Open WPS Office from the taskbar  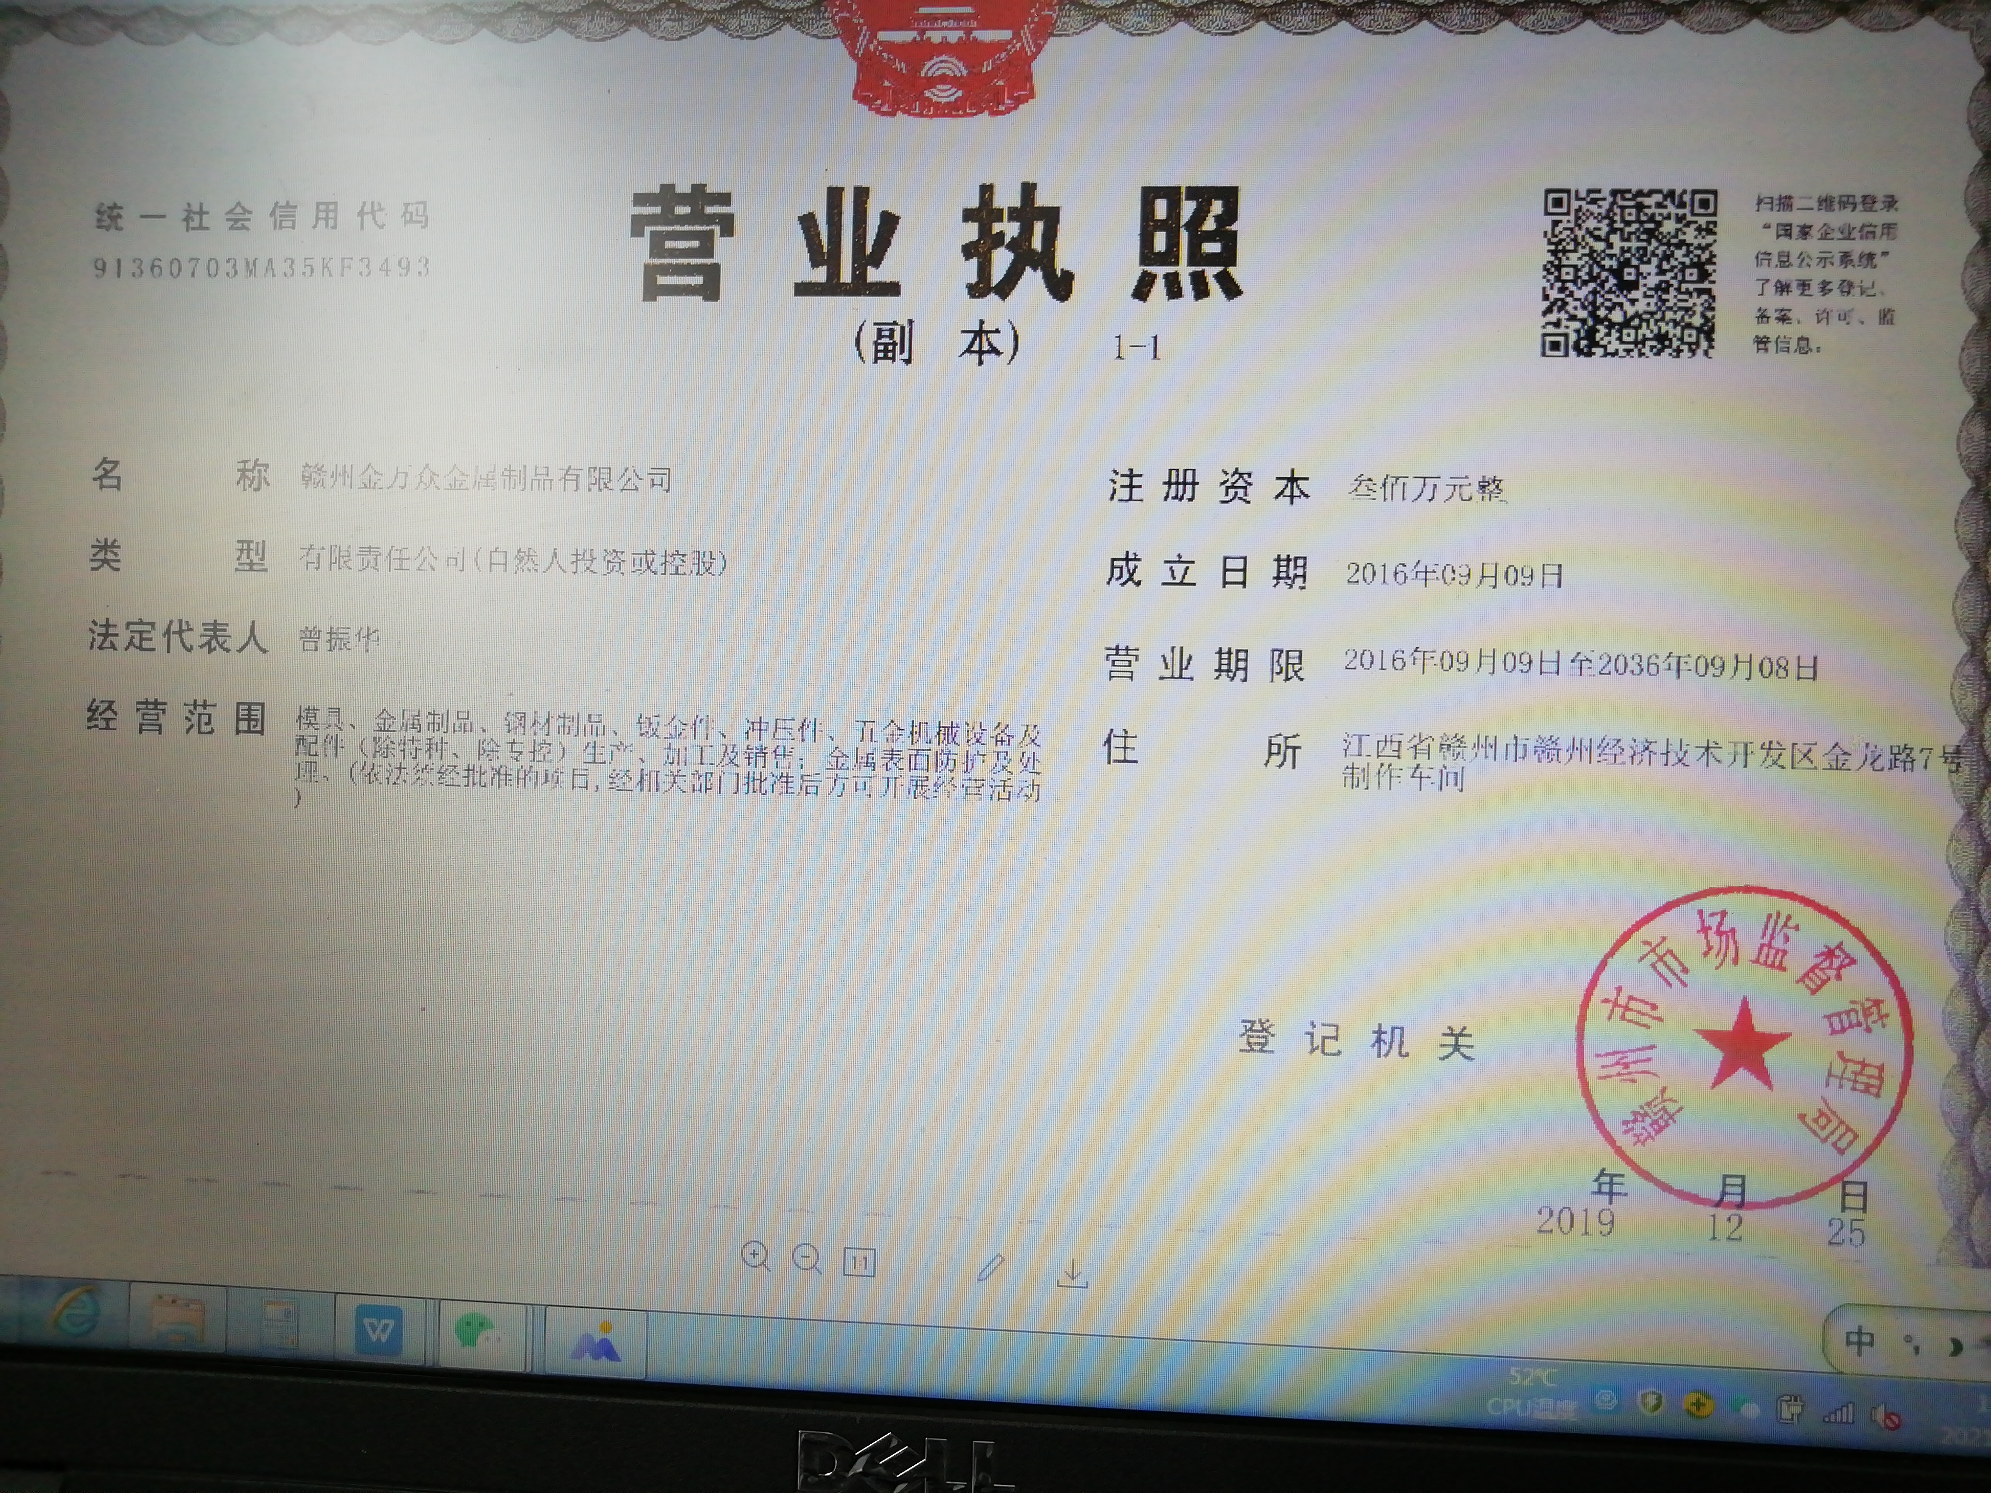379,1331
